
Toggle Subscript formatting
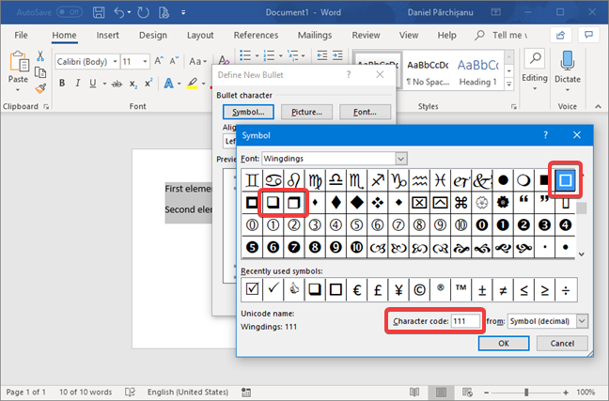point(133,84)
